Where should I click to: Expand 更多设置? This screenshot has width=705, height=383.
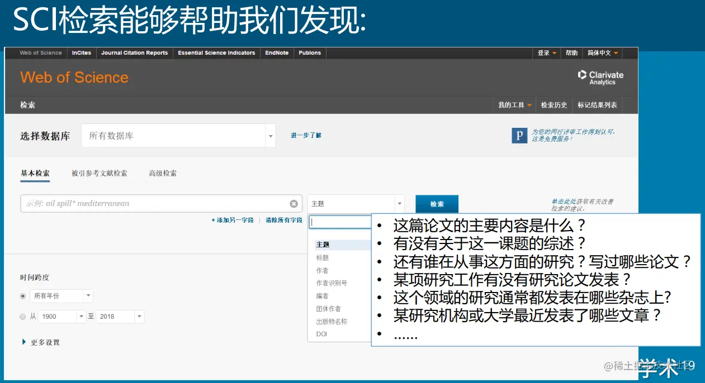41,342
